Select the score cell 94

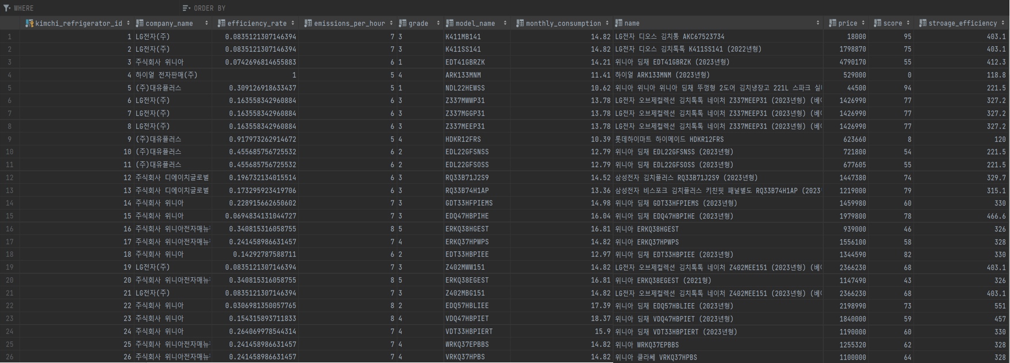(x=891, y=88)
